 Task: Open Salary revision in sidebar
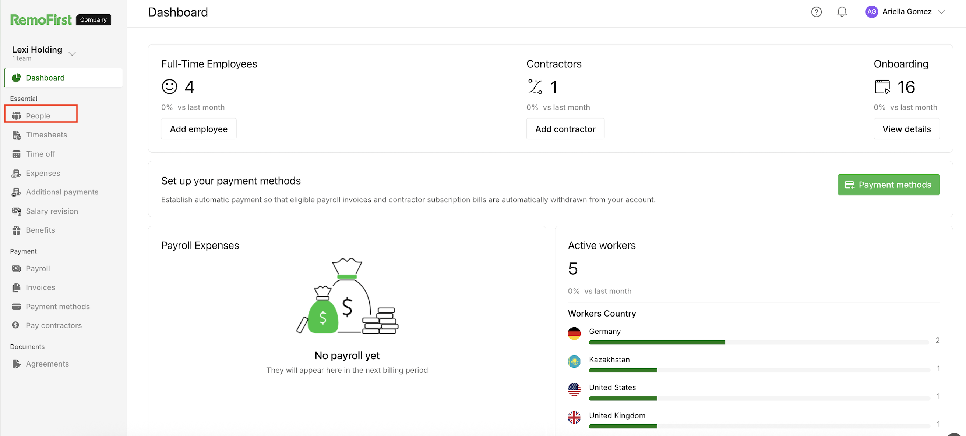(52, 211)
